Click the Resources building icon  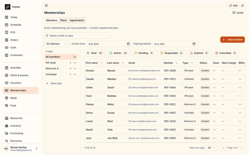[x=7, y=118]
